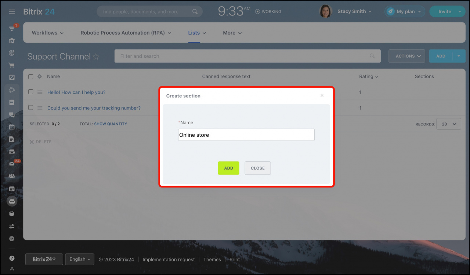This screenshot has height=275, width=470.
Task: Click the Print footer link
Action: tap(235, 260)
